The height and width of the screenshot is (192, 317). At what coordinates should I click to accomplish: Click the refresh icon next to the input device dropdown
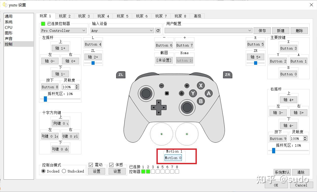158,30
